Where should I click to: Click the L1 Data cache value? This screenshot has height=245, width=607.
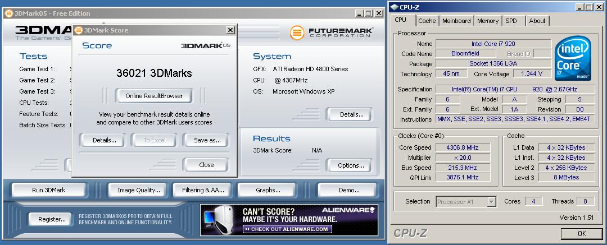tap(566, 147)
